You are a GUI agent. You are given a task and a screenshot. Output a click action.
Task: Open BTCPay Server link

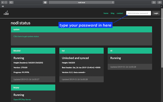click(x=22, y=100)
